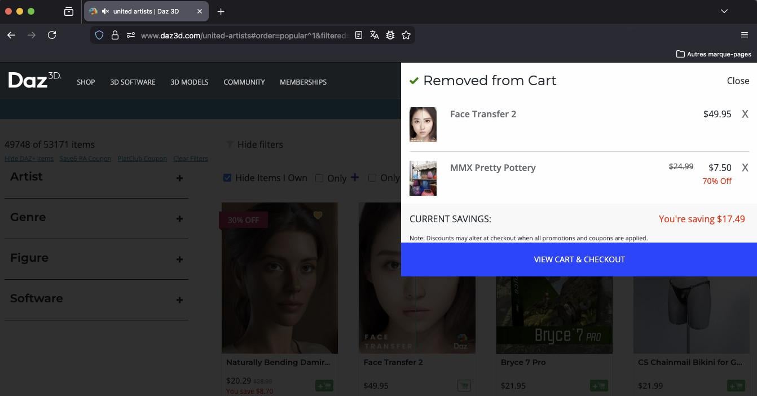Viewport: 757px width, 396px height.
Task: Check the first Only checkbox
Action: 319,178
